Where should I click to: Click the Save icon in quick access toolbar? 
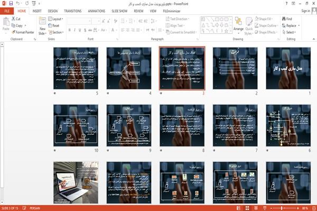click(x=11, y=3)
